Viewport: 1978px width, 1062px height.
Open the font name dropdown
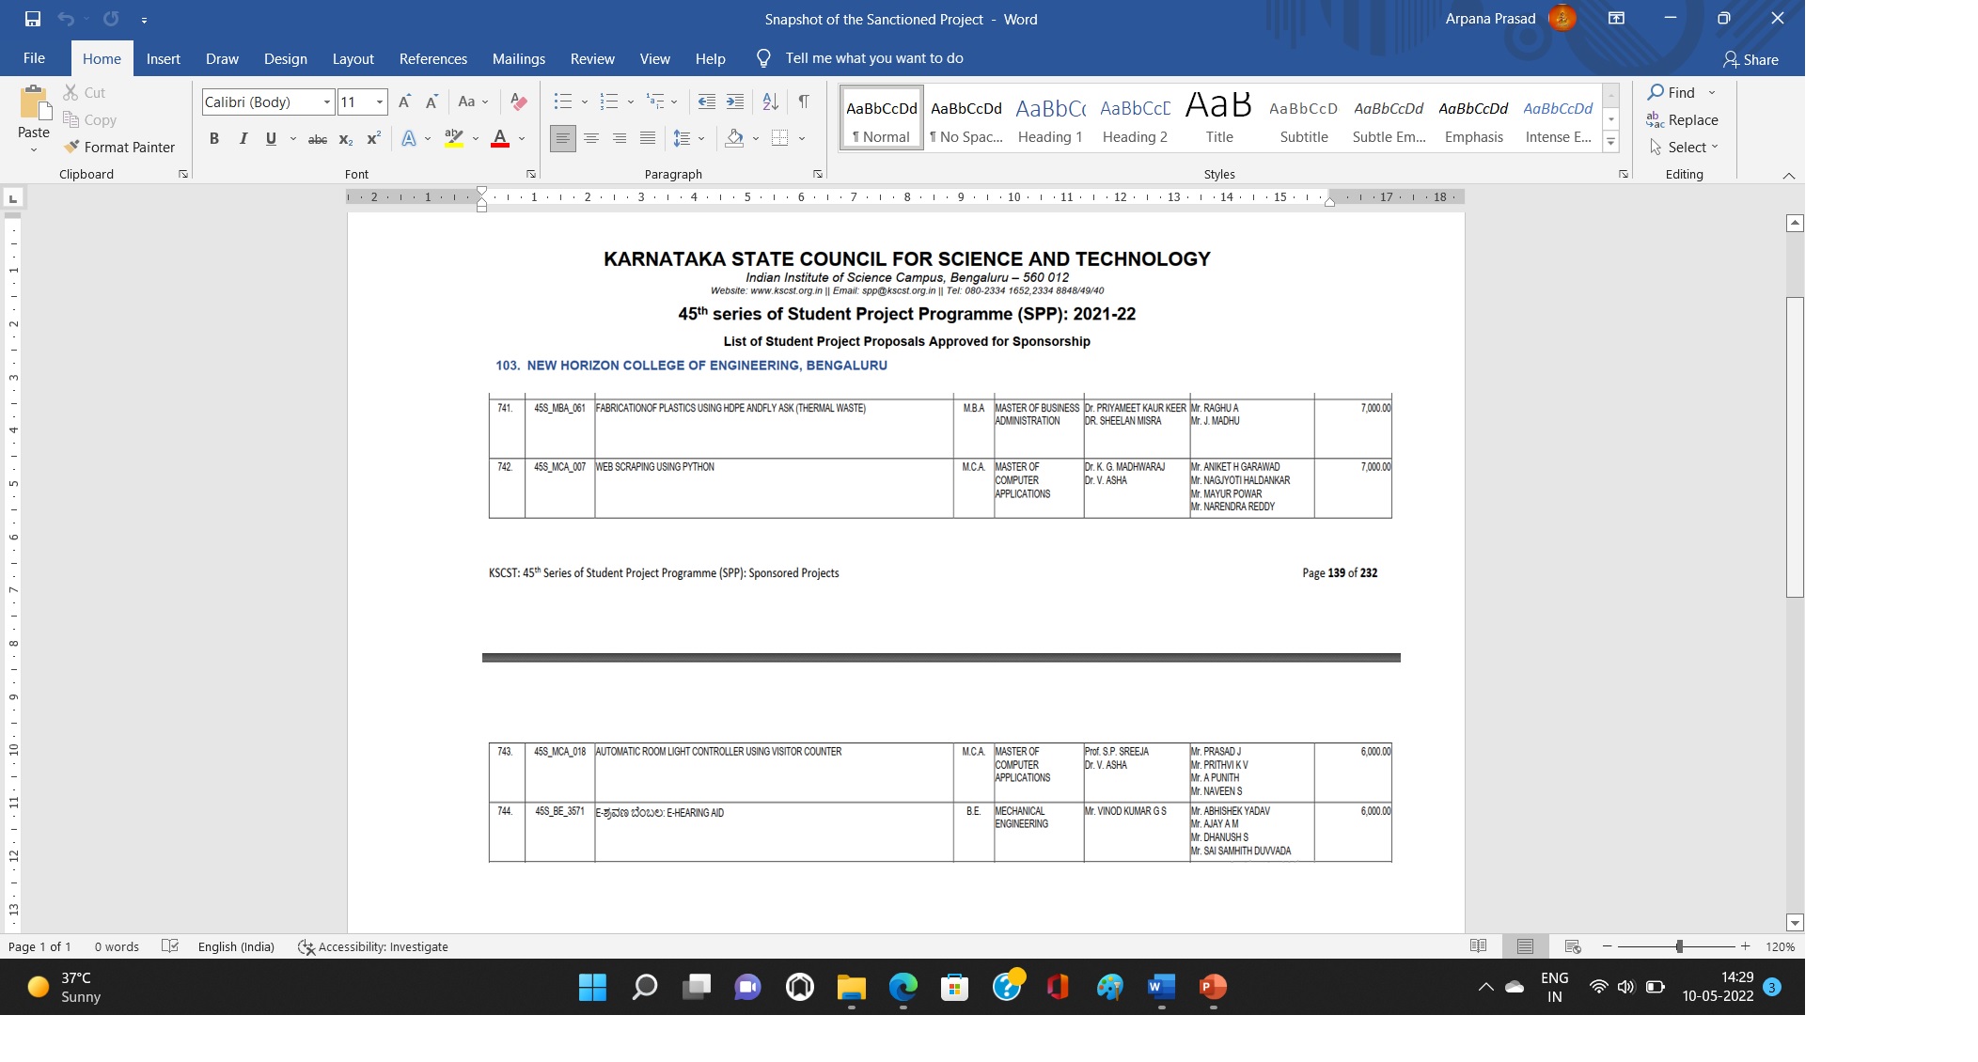pyautogui.click(x=326, y=102)
